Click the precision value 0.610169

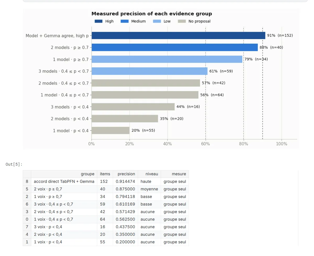pos(126,204)
